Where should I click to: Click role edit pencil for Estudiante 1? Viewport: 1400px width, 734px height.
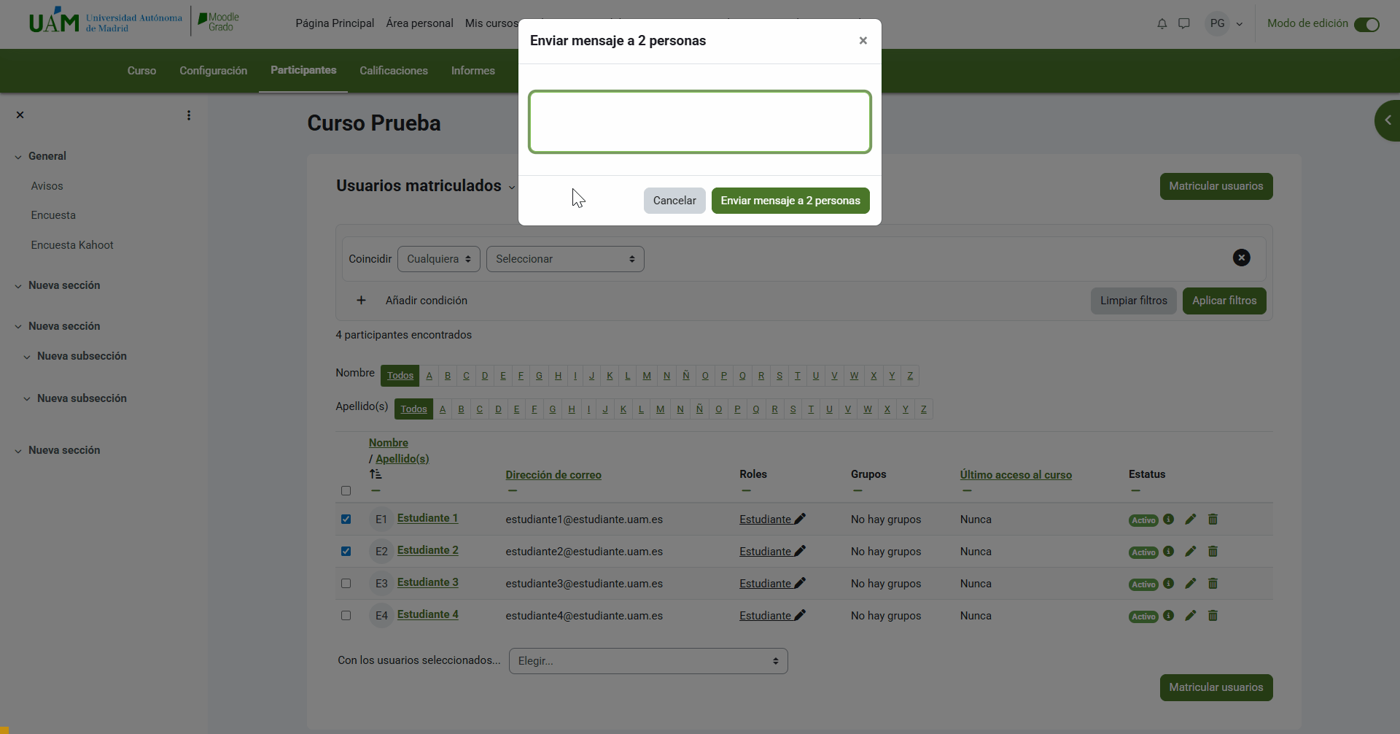(800, 519)
